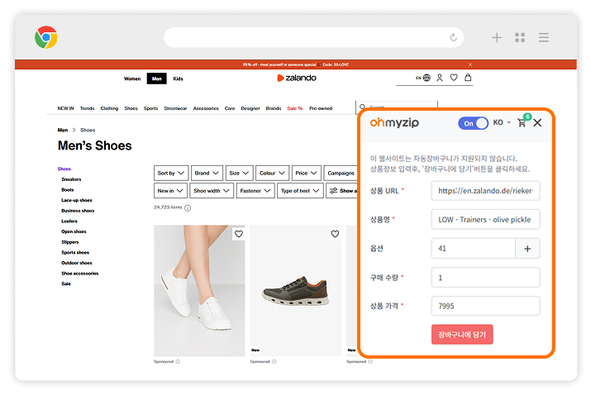Select the Women tab
Viewport: 591px width, 395px height.
(x=132, y=79)
